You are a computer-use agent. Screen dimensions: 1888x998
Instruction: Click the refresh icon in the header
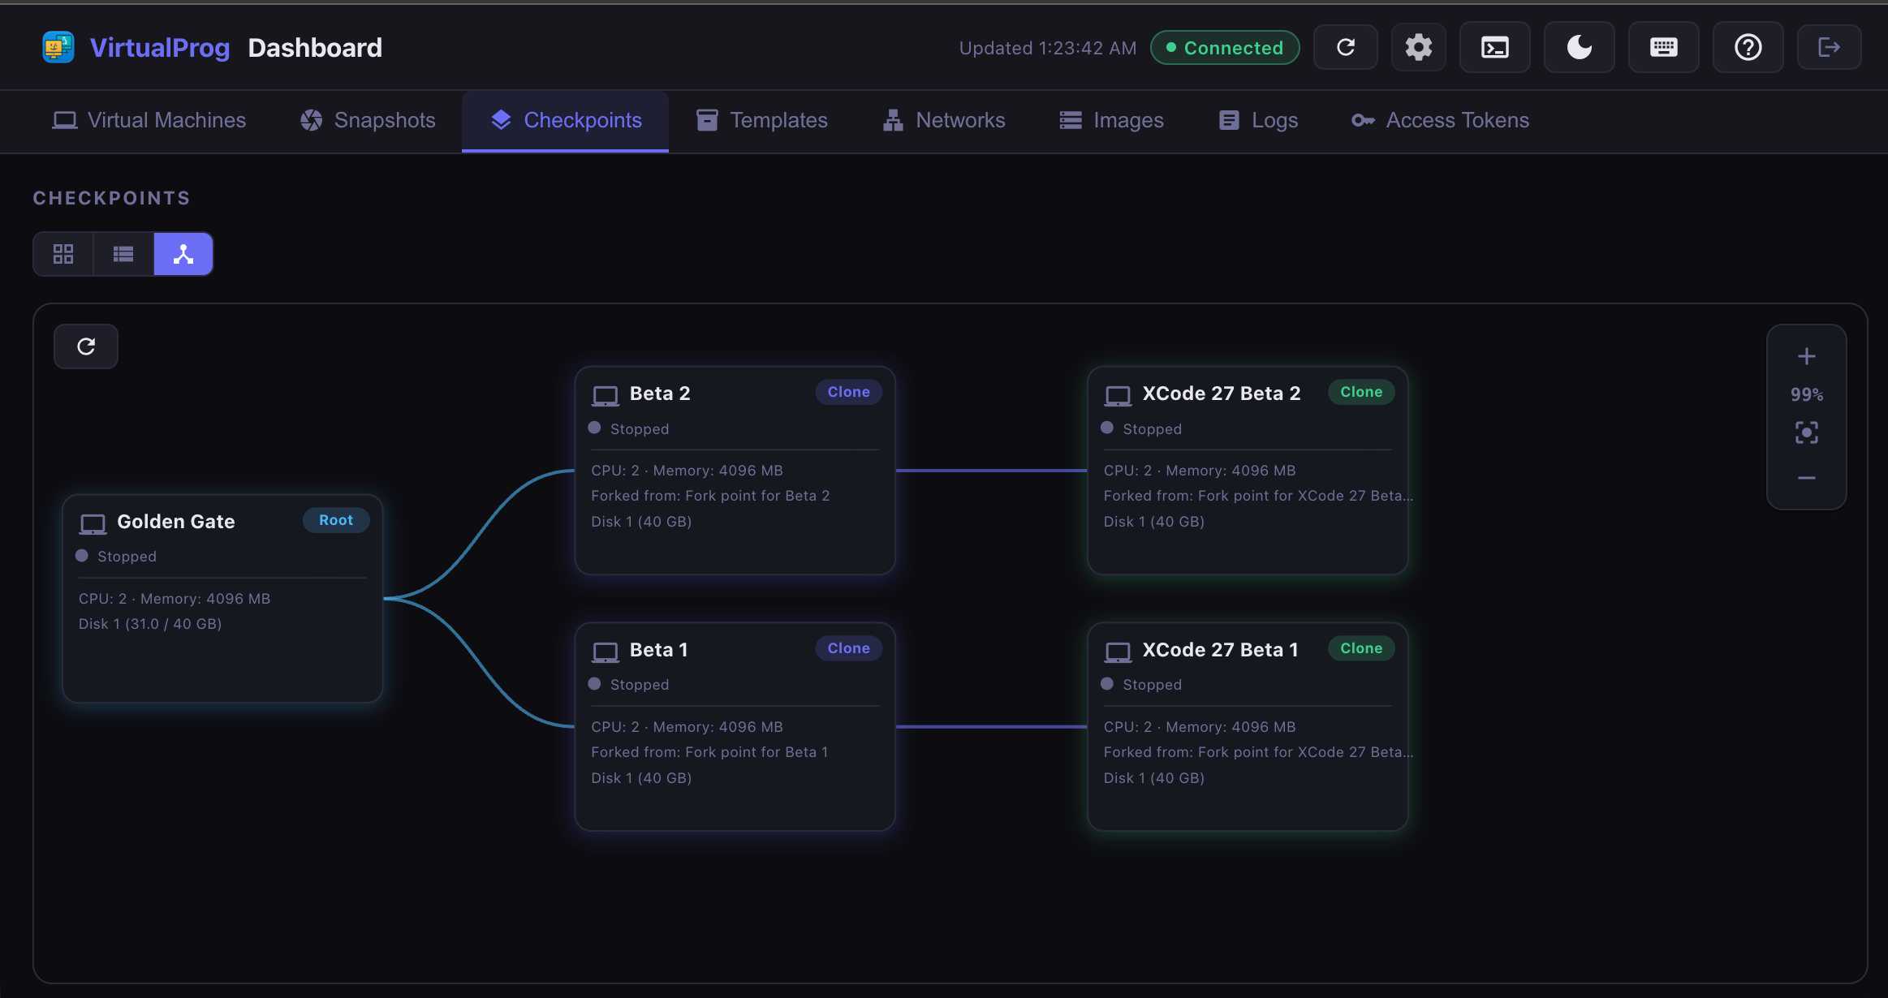(x=1345, y=48)
